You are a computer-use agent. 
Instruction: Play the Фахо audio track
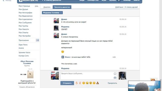[63, 57]
